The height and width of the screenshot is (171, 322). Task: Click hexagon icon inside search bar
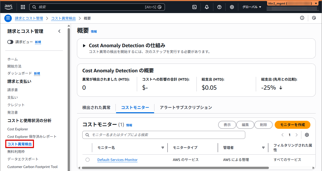coord(159,7)
